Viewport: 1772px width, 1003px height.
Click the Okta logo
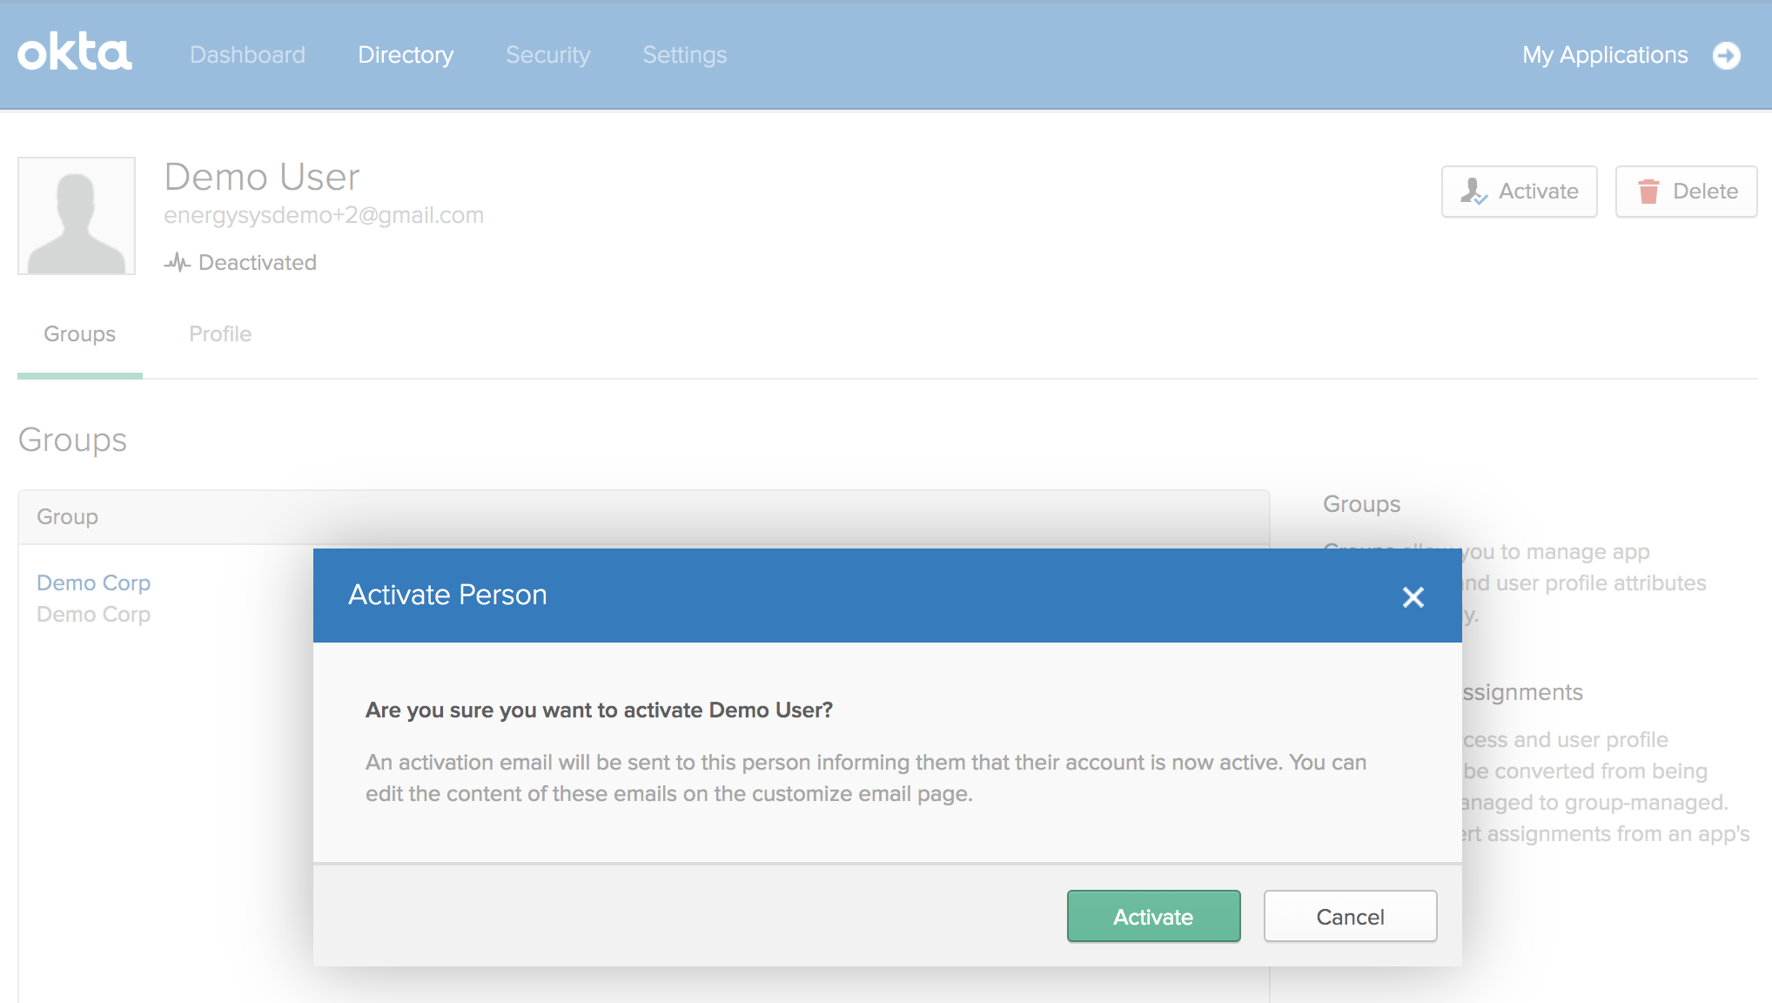[75, 54]
